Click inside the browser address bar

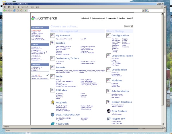[85, 11]
